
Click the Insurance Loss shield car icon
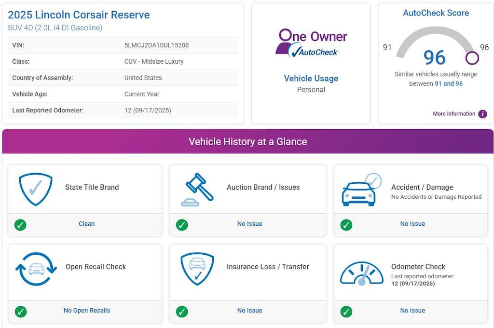[197, 269]
